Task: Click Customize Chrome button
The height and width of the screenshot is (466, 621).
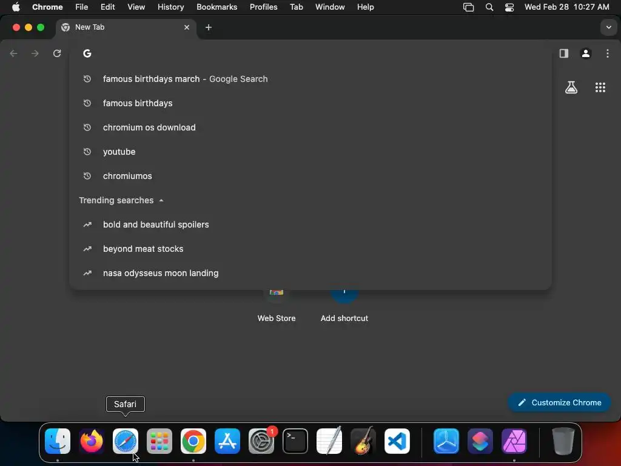Action: [559, 403]
